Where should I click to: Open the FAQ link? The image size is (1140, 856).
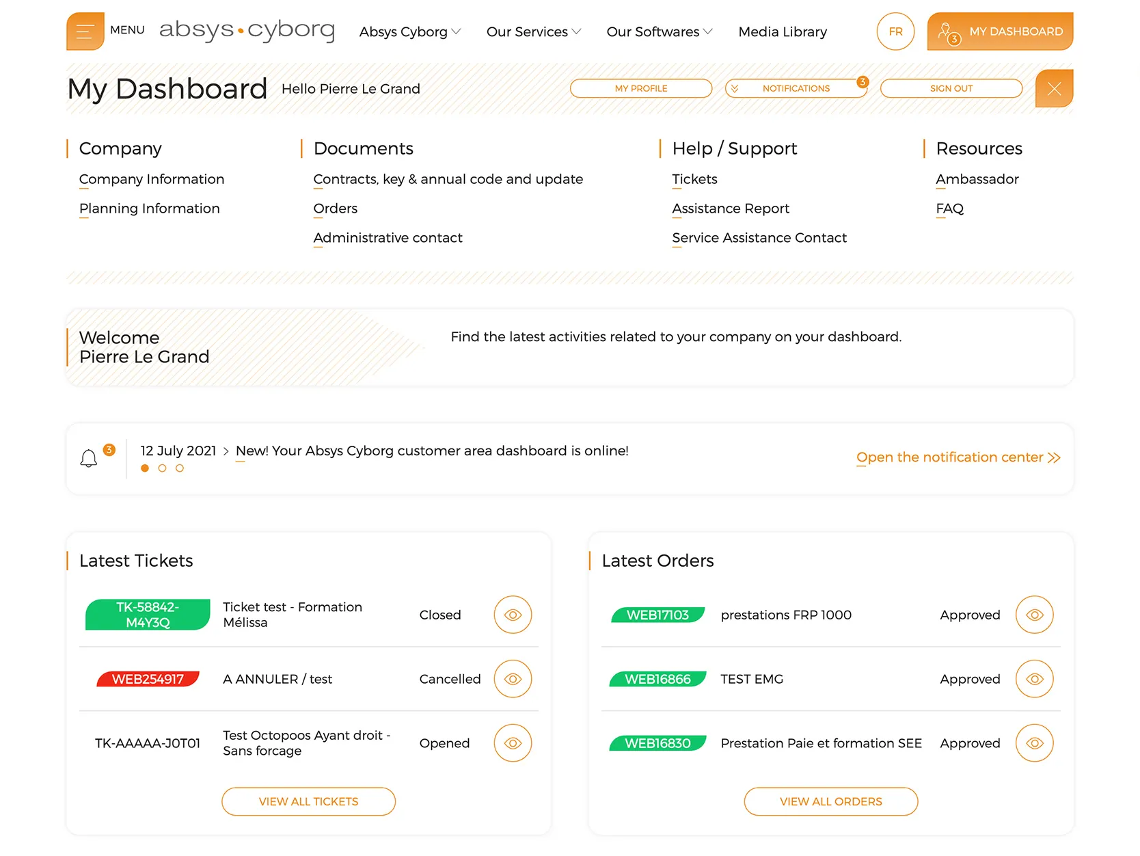950,209
